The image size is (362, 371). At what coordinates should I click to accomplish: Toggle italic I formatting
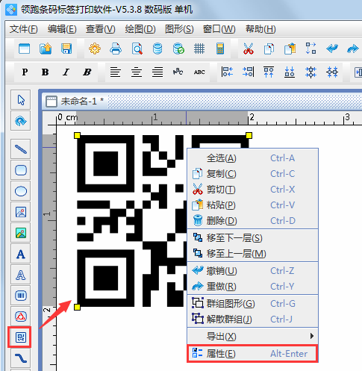point(66,72)
